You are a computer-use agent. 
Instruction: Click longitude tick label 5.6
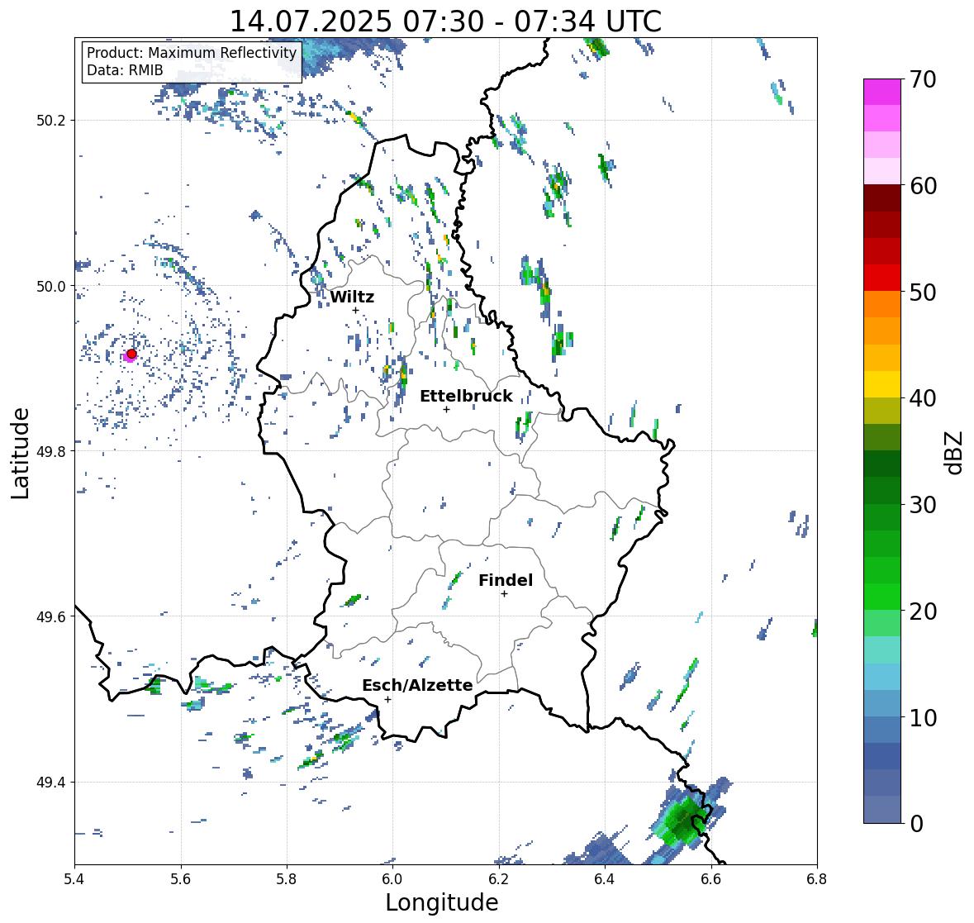181,879
